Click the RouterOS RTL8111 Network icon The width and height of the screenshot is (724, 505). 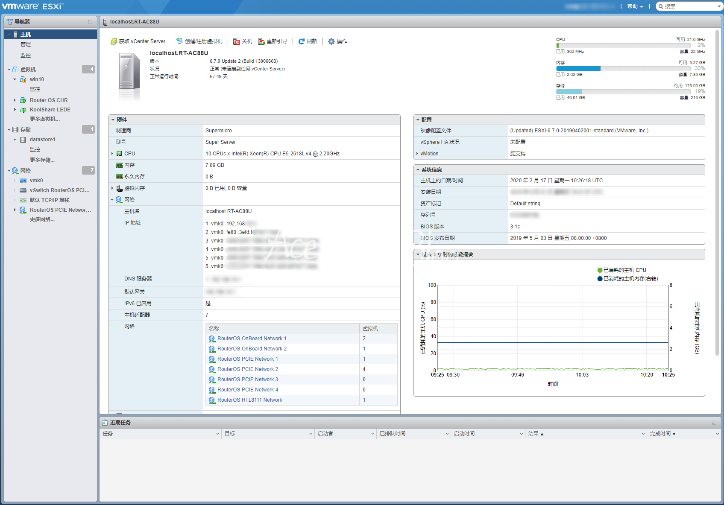point(212,400)
